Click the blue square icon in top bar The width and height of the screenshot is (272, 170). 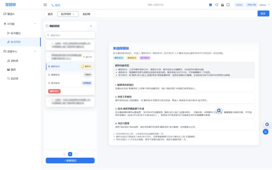tap(211, 5)
